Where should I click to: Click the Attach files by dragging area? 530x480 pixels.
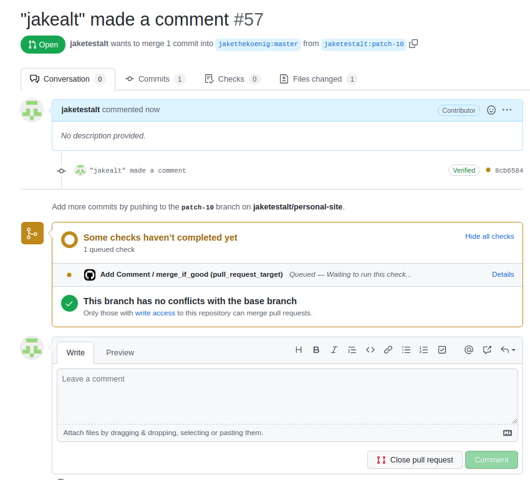287,433
